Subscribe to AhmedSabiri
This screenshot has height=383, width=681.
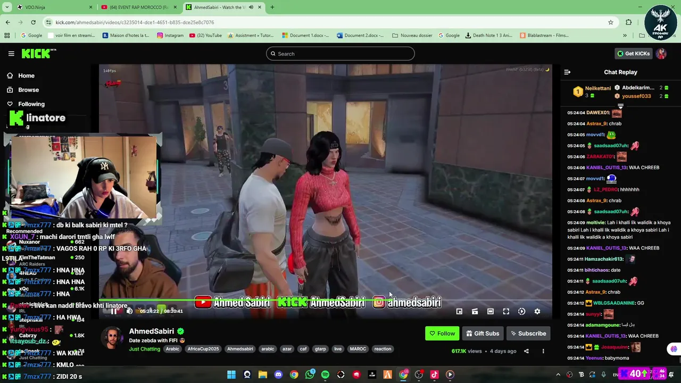pyautogui.click(x=528, y=334)
